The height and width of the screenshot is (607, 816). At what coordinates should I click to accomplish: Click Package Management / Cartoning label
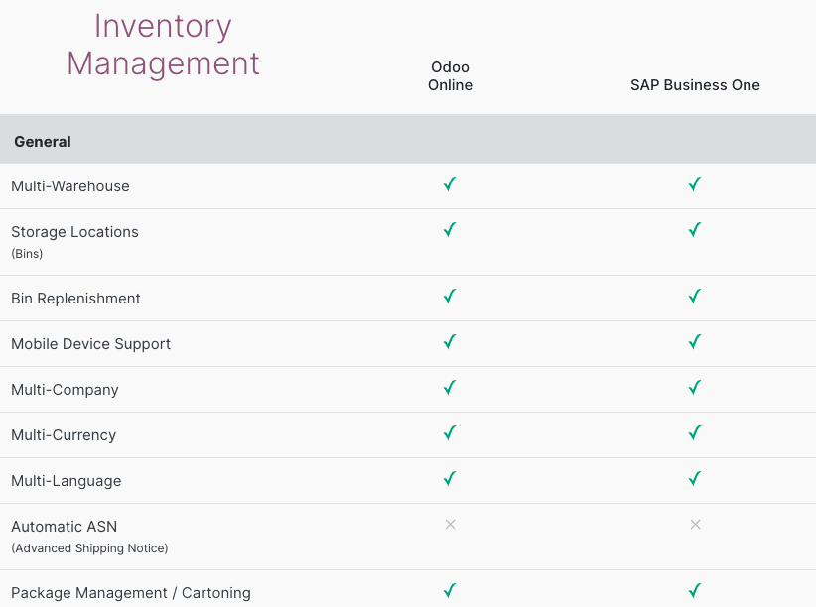pos(131,593)
